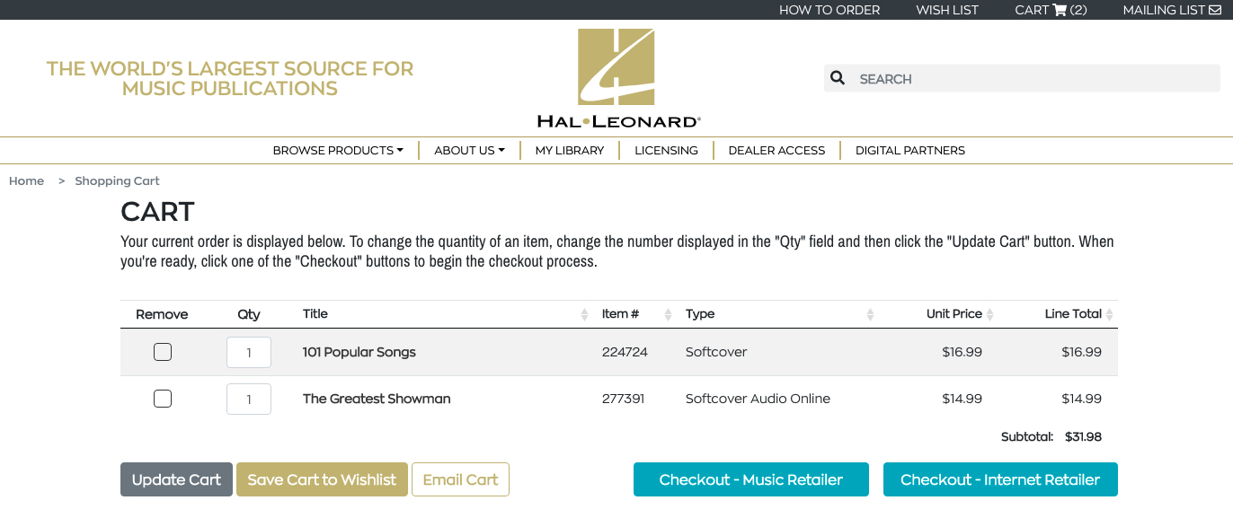Sort by Title column arrows
Viewport: 1233px width, 518px height.
click(585, 314)
